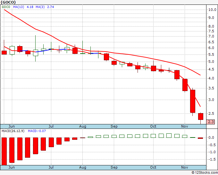Click the MA(3) legend label
This screenshot has width=218, height=175.
tap(40, 7)
